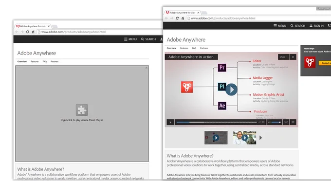Select FAQ tab in left window

pyautogui.click(x=45, y=62)
